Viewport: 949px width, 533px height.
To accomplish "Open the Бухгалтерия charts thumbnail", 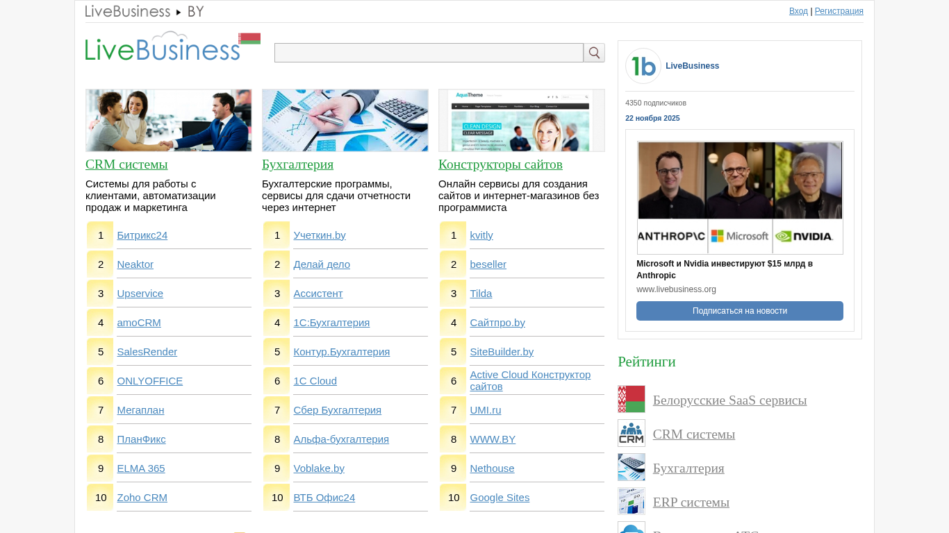I will tap(345, 120).
